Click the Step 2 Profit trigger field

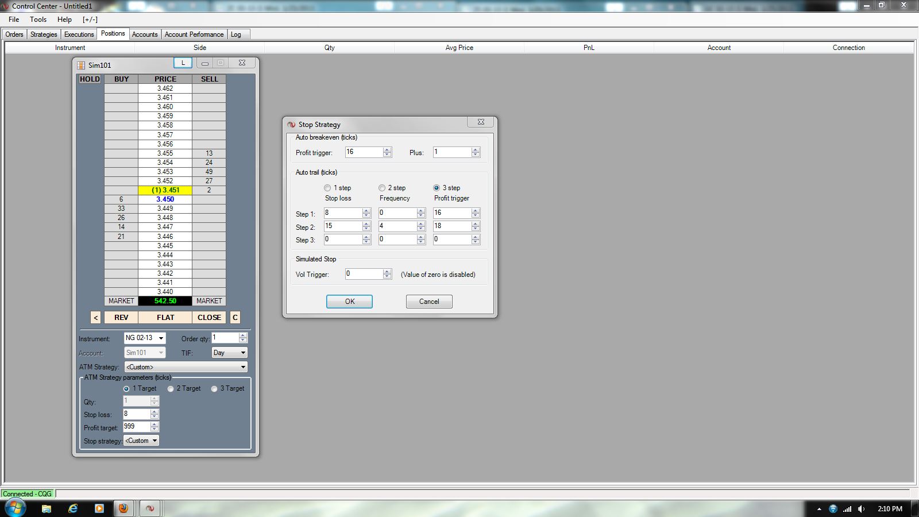452,226
